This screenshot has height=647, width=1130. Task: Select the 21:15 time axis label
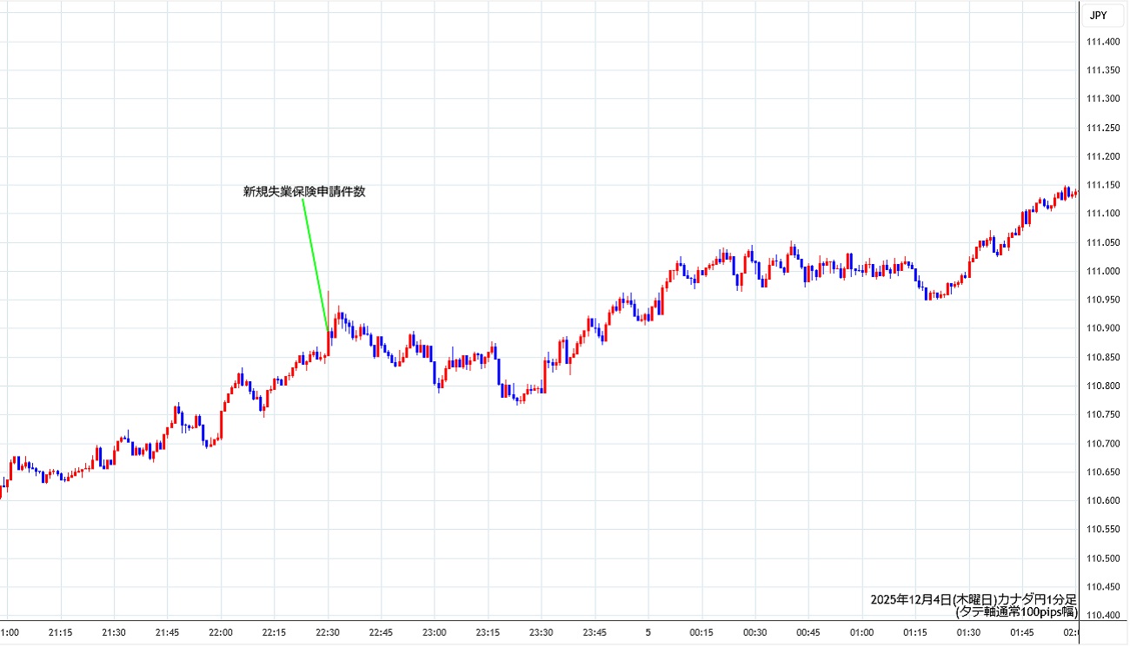[60, 632]
